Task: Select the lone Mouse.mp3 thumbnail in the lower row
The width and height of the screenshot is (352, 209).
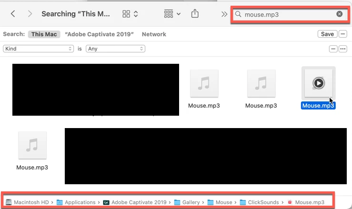Action: [32, 146]
